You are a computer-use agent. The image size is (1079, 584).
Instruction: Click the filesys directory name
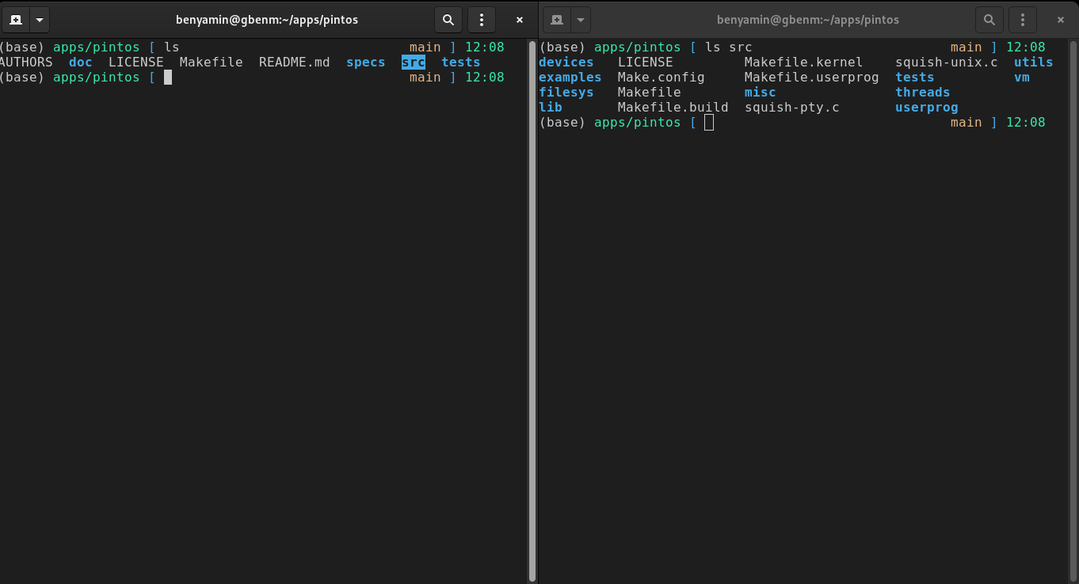click(x=566, y=92)
